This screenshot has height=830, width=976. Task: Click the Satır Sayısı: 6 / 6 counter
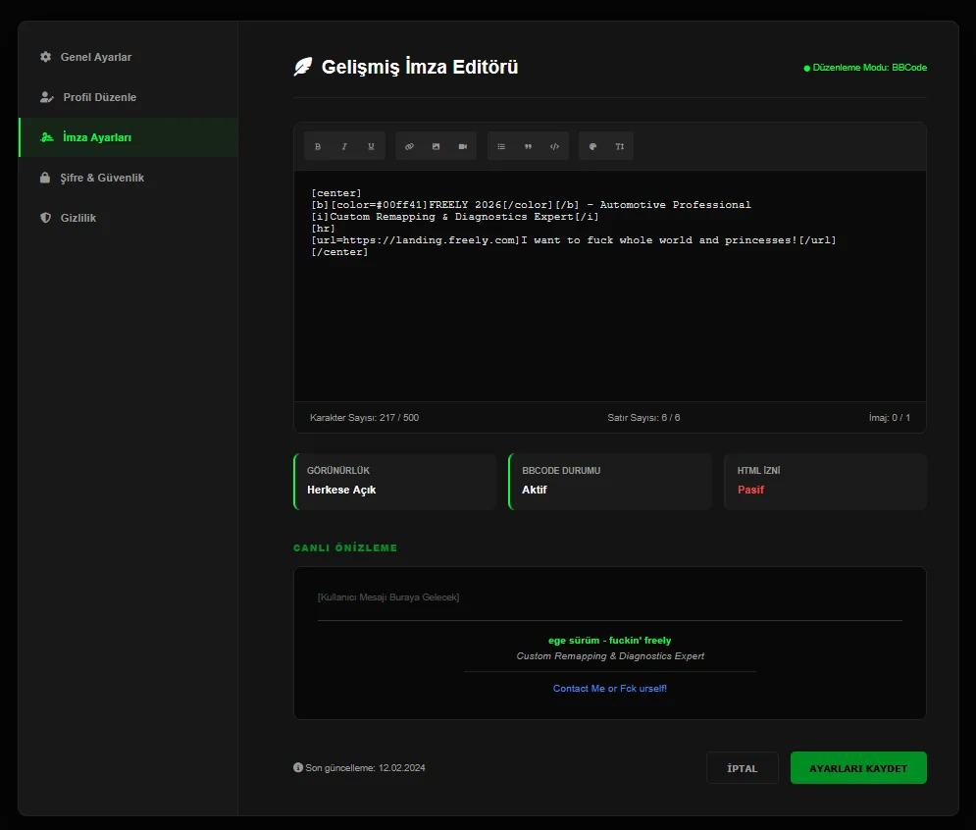[643, 417]
